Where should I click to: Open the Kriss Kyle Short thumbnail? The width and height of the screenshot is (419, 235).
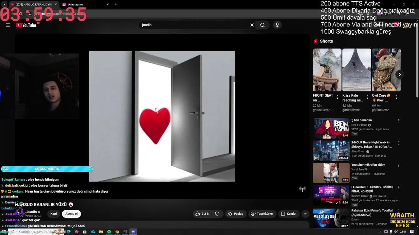coord(357,70)
